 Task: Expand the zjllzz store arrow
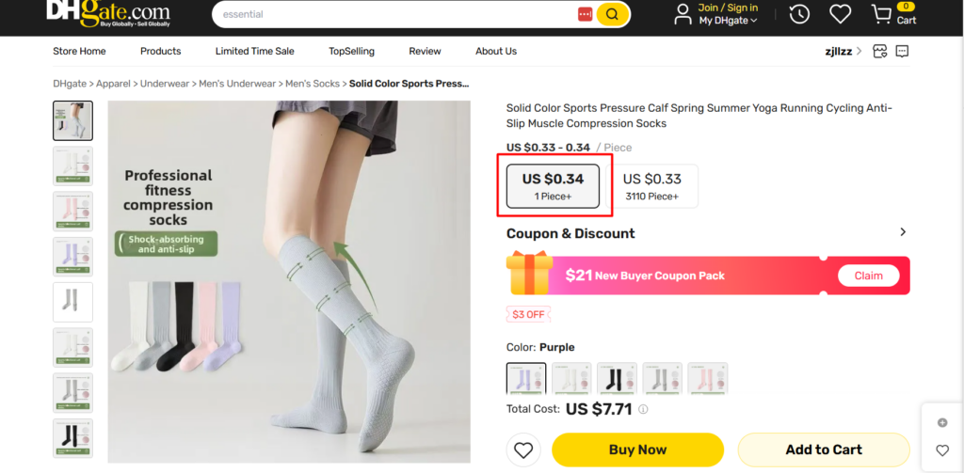859,52
